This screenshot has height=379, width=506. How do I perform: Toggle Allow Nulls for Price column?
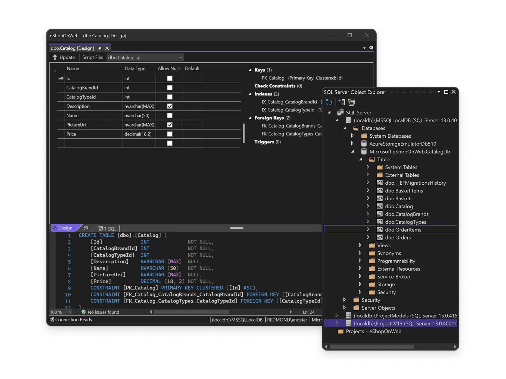pyautogui.click(x=170, y=134)
